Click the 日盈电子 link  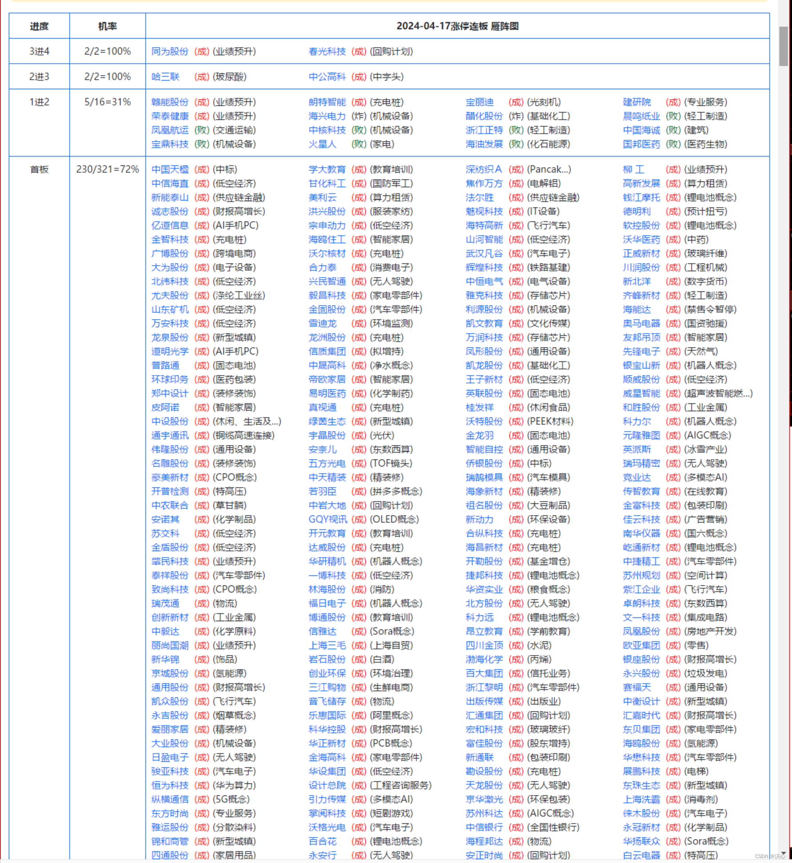170,757
